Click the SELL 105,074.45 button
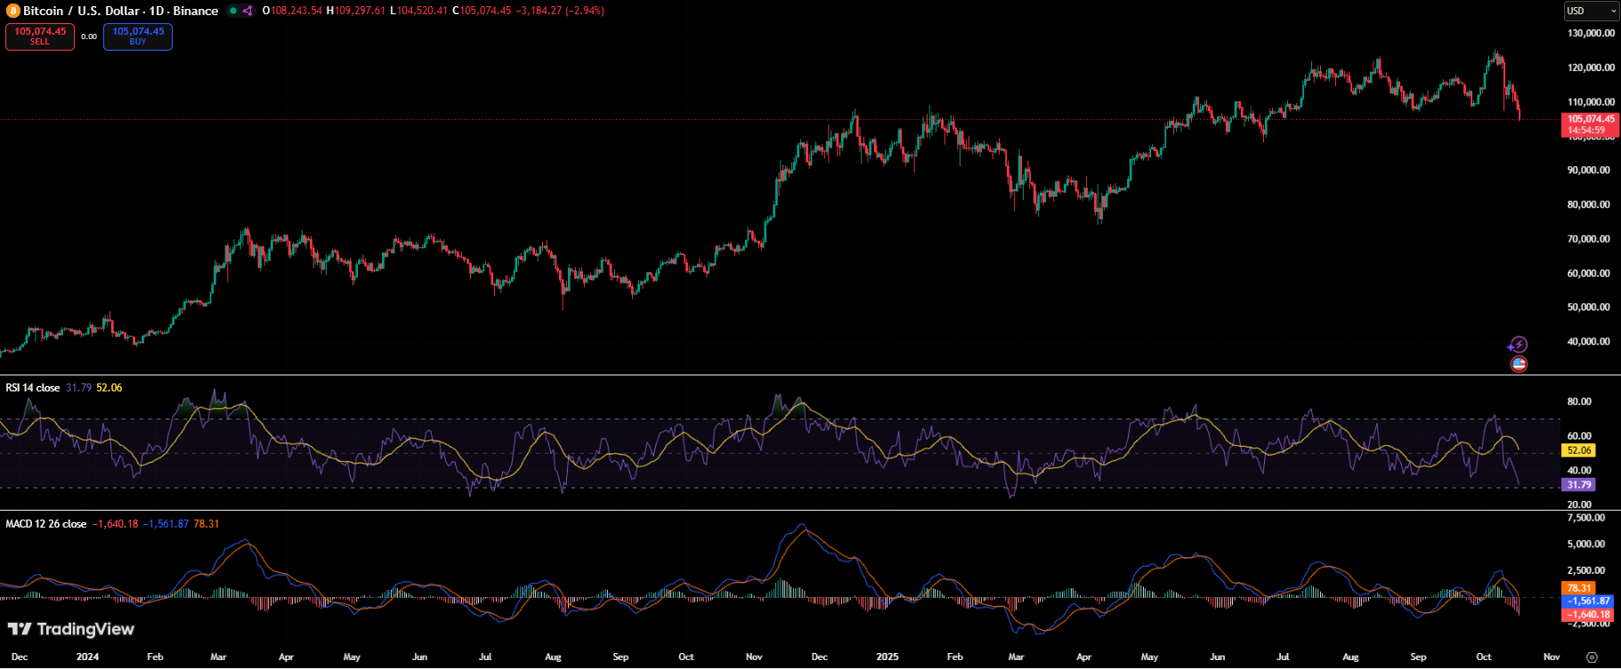1621x669 pixels. coord(40,36)
